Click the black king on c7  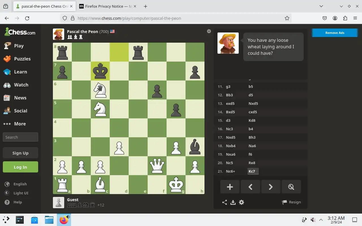[100, 71]
